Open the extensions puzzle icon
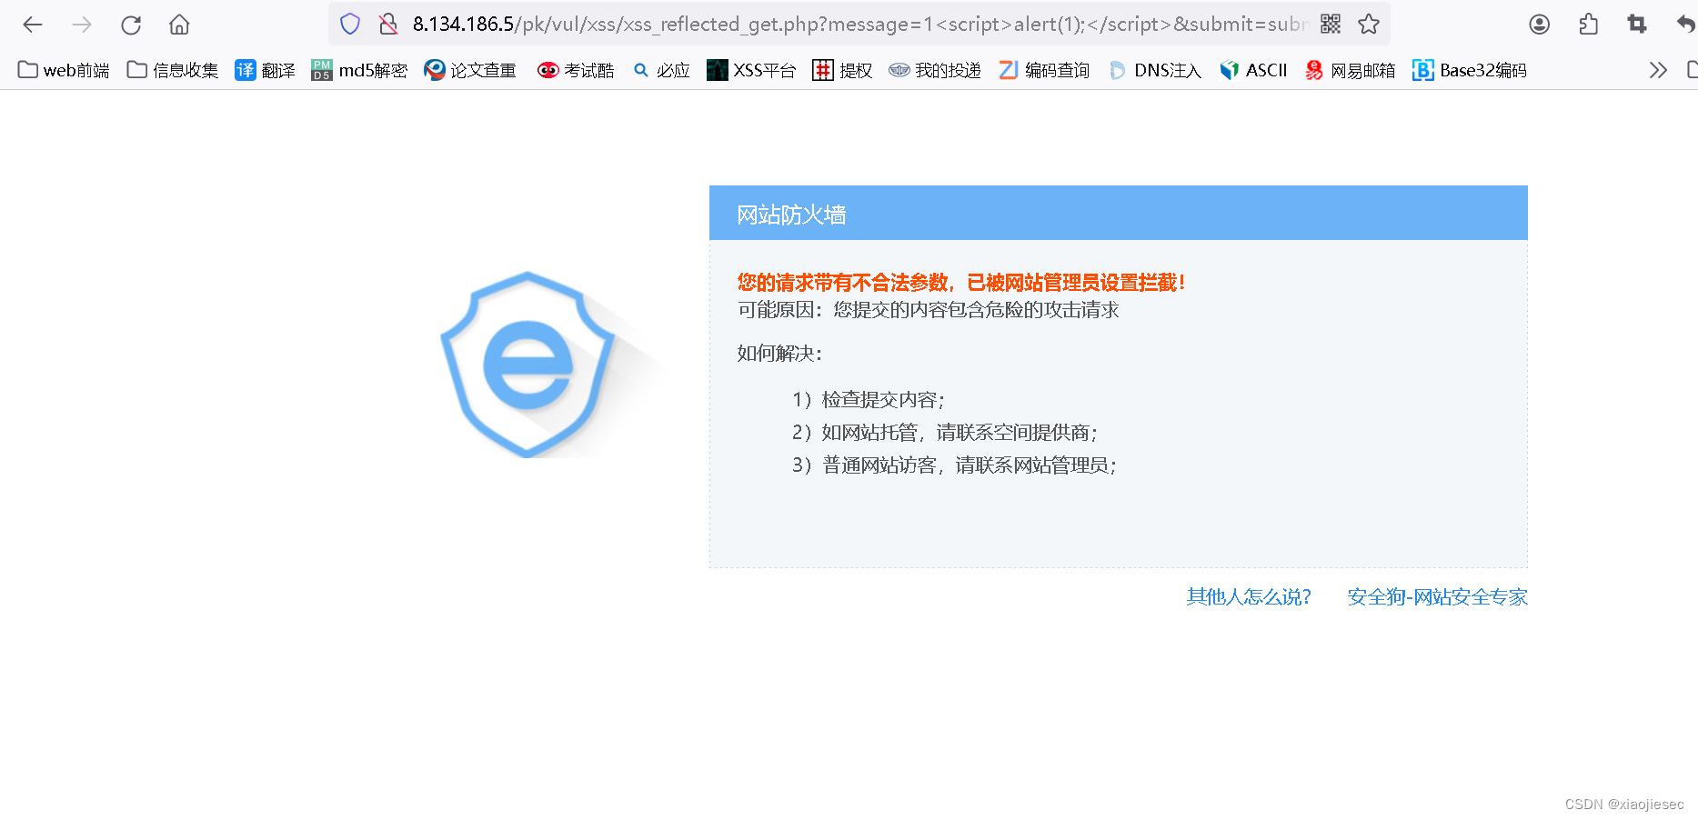The height and width of the screenshot is (820, 1698). pos(1589,25)
